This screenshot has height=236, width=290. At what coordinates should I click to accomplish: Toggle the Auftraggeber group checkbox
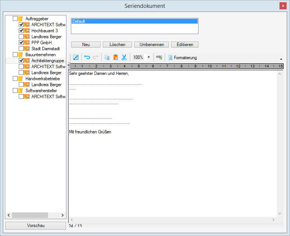15,18
